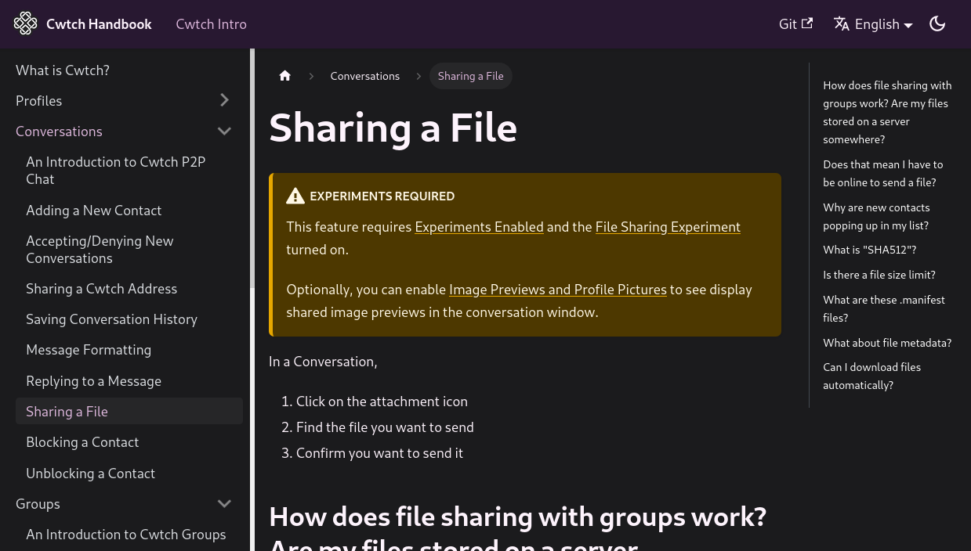Image resolution: width=971 pixels, height=551 pixels.
Task: Jump to Can I download files automatically
Action: [872, 376]
